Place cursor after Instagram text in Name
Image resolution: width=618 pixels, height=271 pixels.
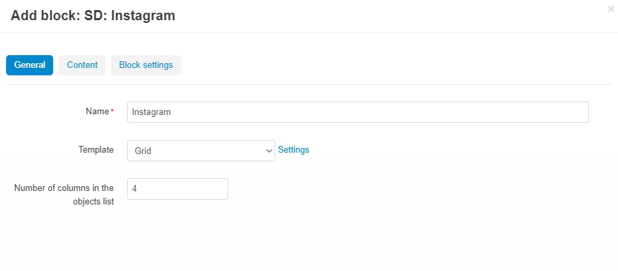pos(172,112)
